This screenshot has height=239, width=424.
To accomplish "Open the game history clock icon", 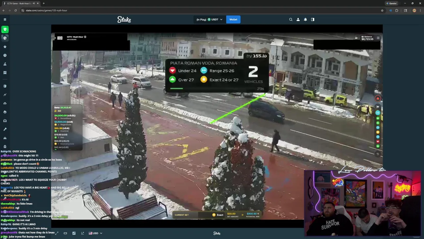I will point(378,154).
